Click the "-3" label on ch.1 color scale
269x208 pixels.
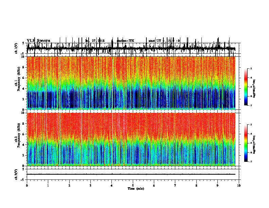point(251,68)
